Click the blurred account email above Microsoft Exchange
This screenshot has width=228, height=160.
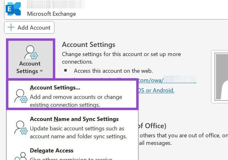pos(51,4)
